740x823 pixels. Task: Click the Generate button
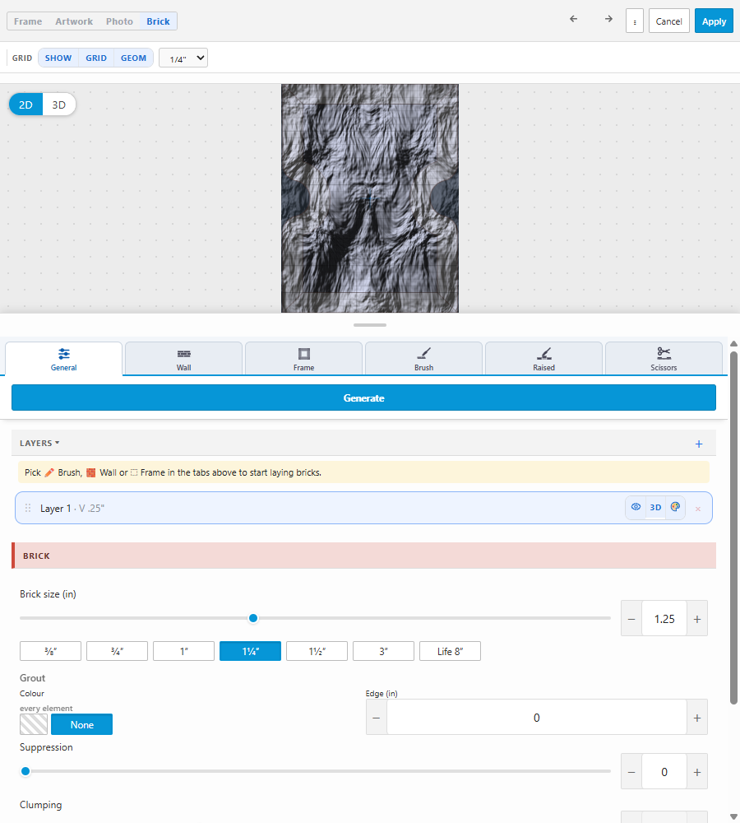coord(363,398)
